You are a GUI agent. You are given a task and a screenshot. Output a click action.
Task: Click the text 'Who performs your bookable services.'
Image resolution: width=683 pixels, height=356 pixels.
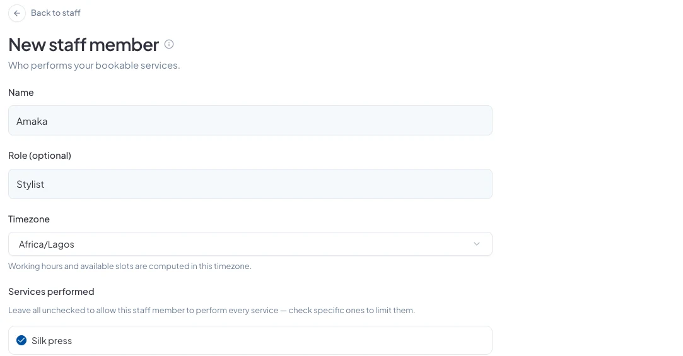[94, 66]
